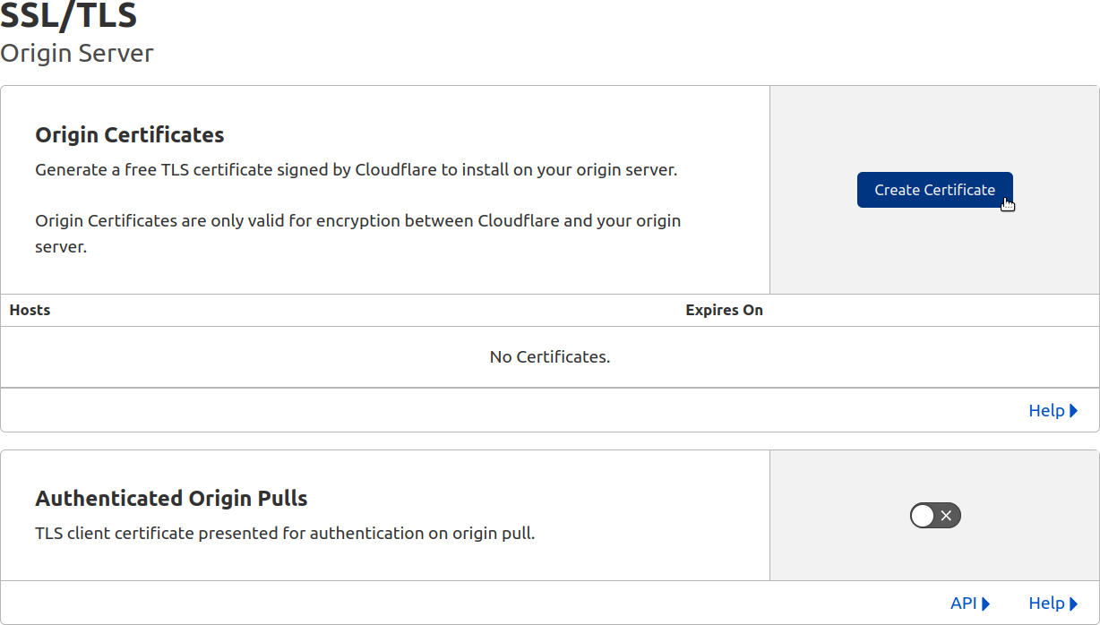Click the Create Certificate button
The height and width of the screenshot is (625, 1100).
[x=935, y=190]
